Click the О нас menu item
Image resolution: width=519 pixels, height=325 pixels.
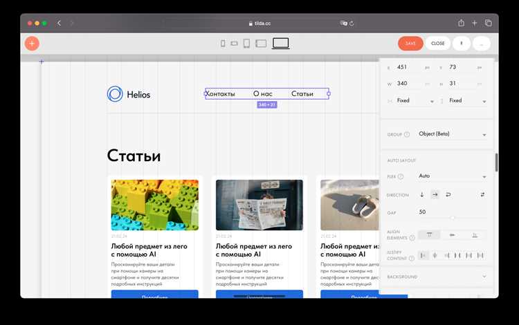pyautogui.click(x=263, y=94)
